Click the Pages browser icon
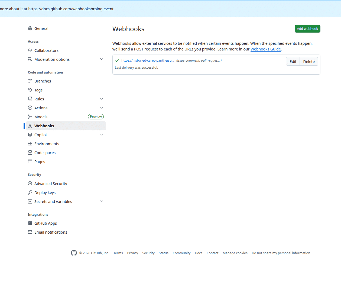The height and width of the screenshot is (286, 341). tap(30, 161)
